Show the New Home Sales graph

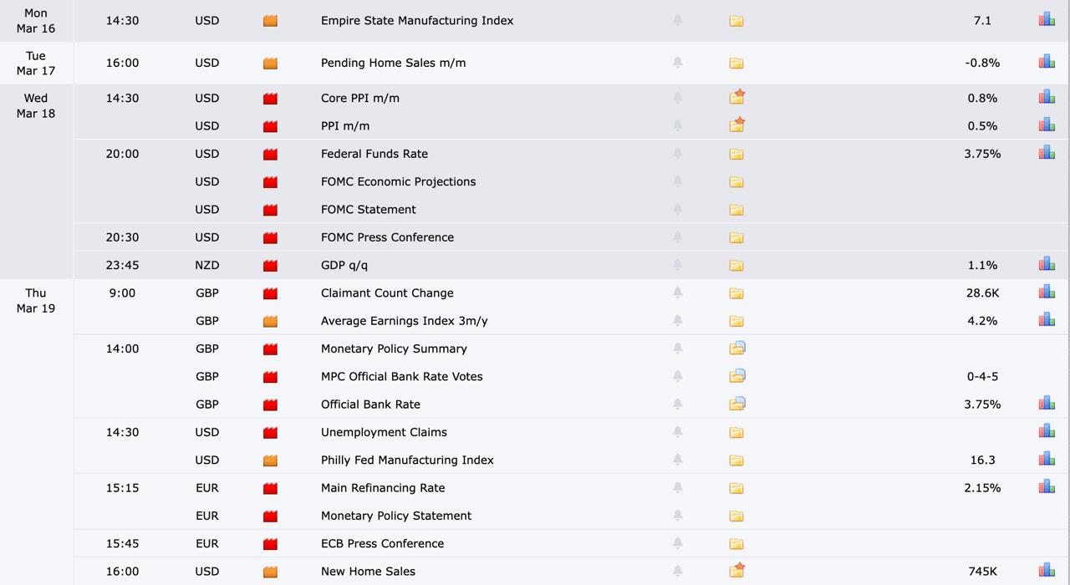(1047, 571)
